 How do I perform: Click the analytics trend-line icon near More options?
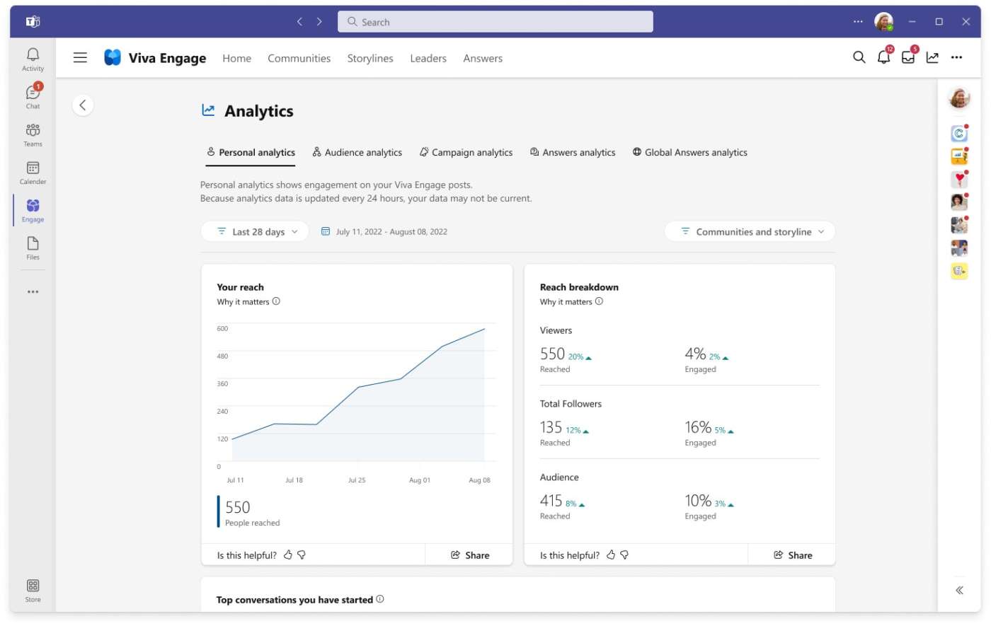(x=933, y=57)
